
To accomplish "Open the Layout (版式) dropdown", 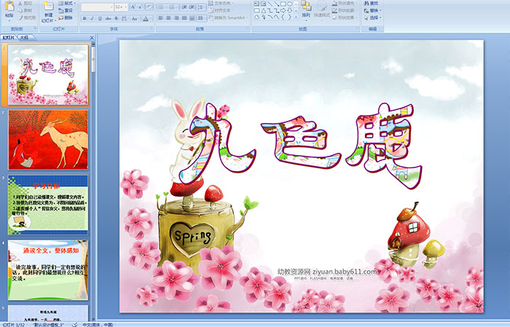I will (67, 3).
